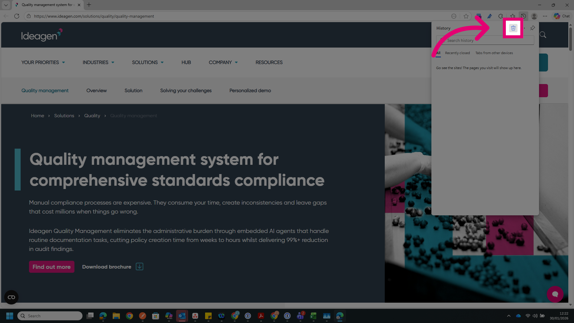Open Microsoft 365 Copilot from the taskbar
The height and width of the screenshot is (323, 574).
pyautogui.click(x=169, y=316)
